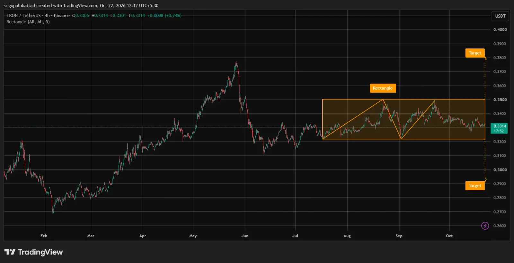
Task: Click the low value L0.3301
Action: coord(118,15)
